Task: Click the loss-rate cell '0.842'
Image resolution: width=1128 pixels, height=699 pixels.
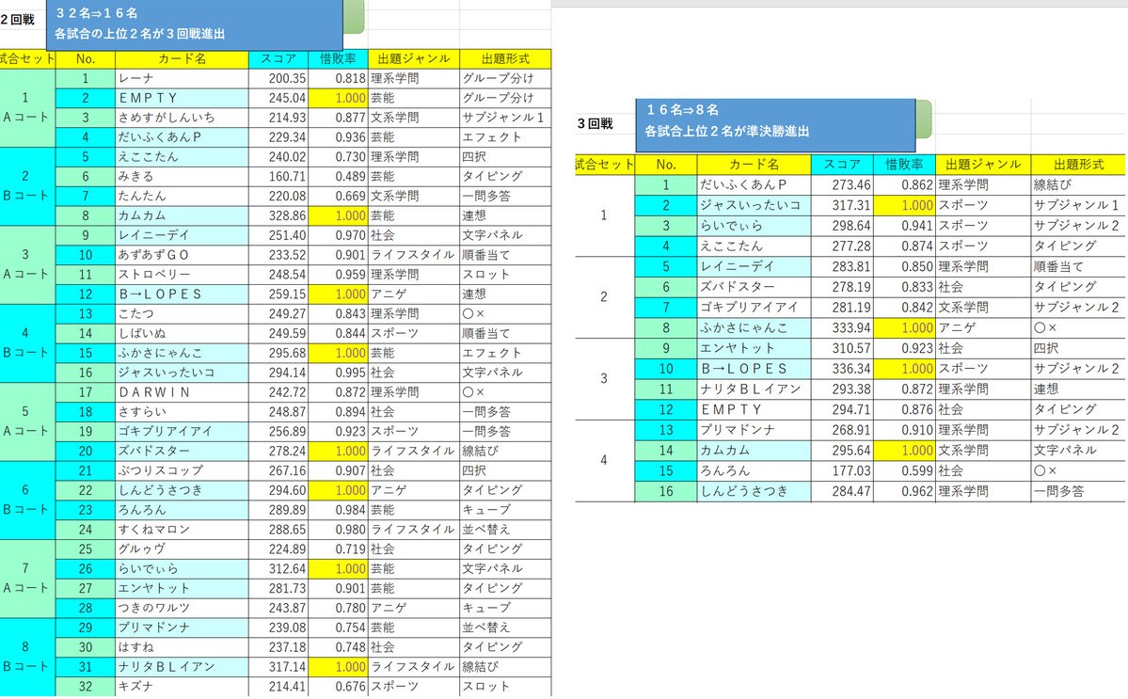Action: click(x=903, y=307)
